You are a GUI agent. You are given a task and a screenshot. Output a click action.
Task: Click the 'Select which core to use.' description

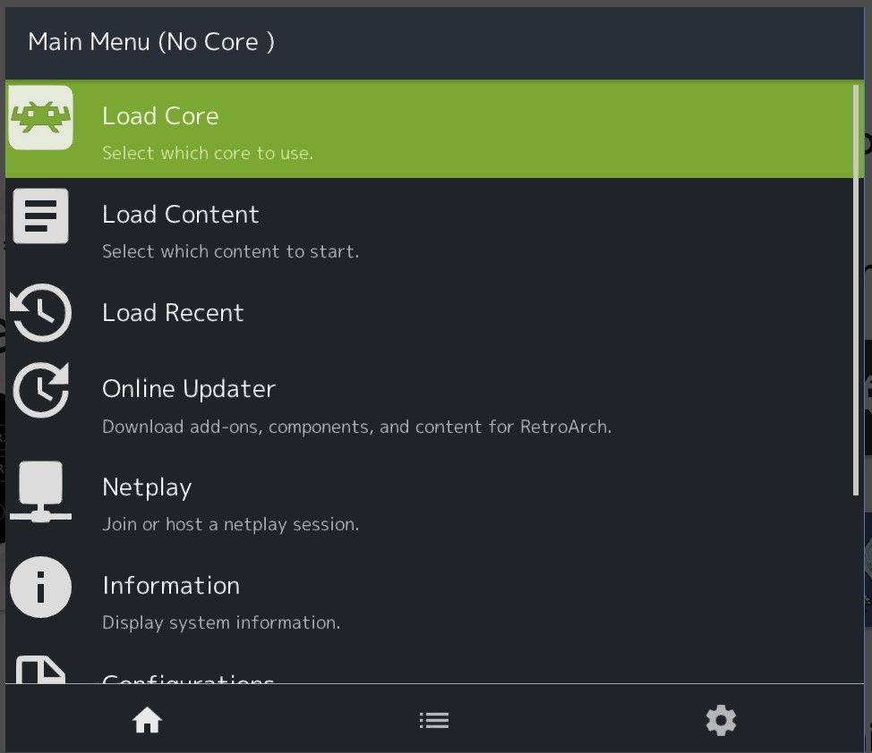coord(208,153)
